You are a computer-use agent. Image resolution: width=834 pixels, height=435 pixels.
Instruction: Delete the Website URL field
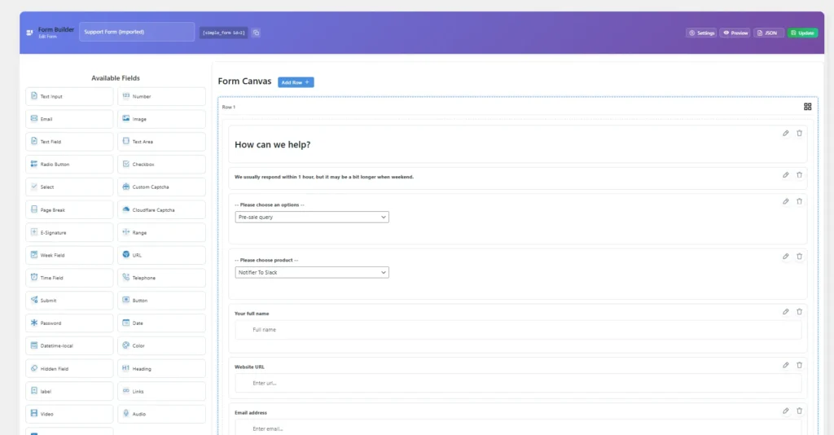point(799,365)
